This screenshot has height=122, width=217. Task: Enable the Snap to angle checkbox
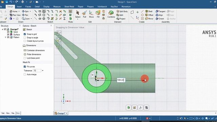[25, 38]
